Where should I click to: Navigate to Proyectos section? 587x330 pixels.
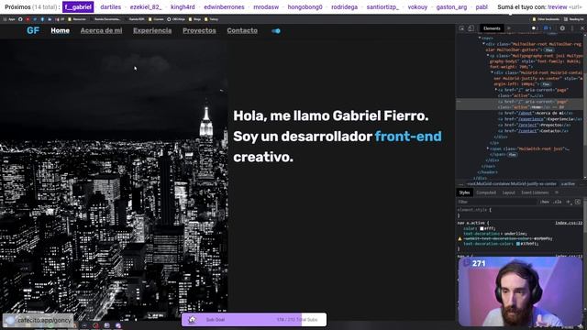[x=199, y=30]
